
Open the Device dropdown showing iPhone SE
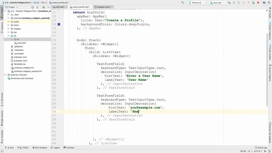(196, 3)
